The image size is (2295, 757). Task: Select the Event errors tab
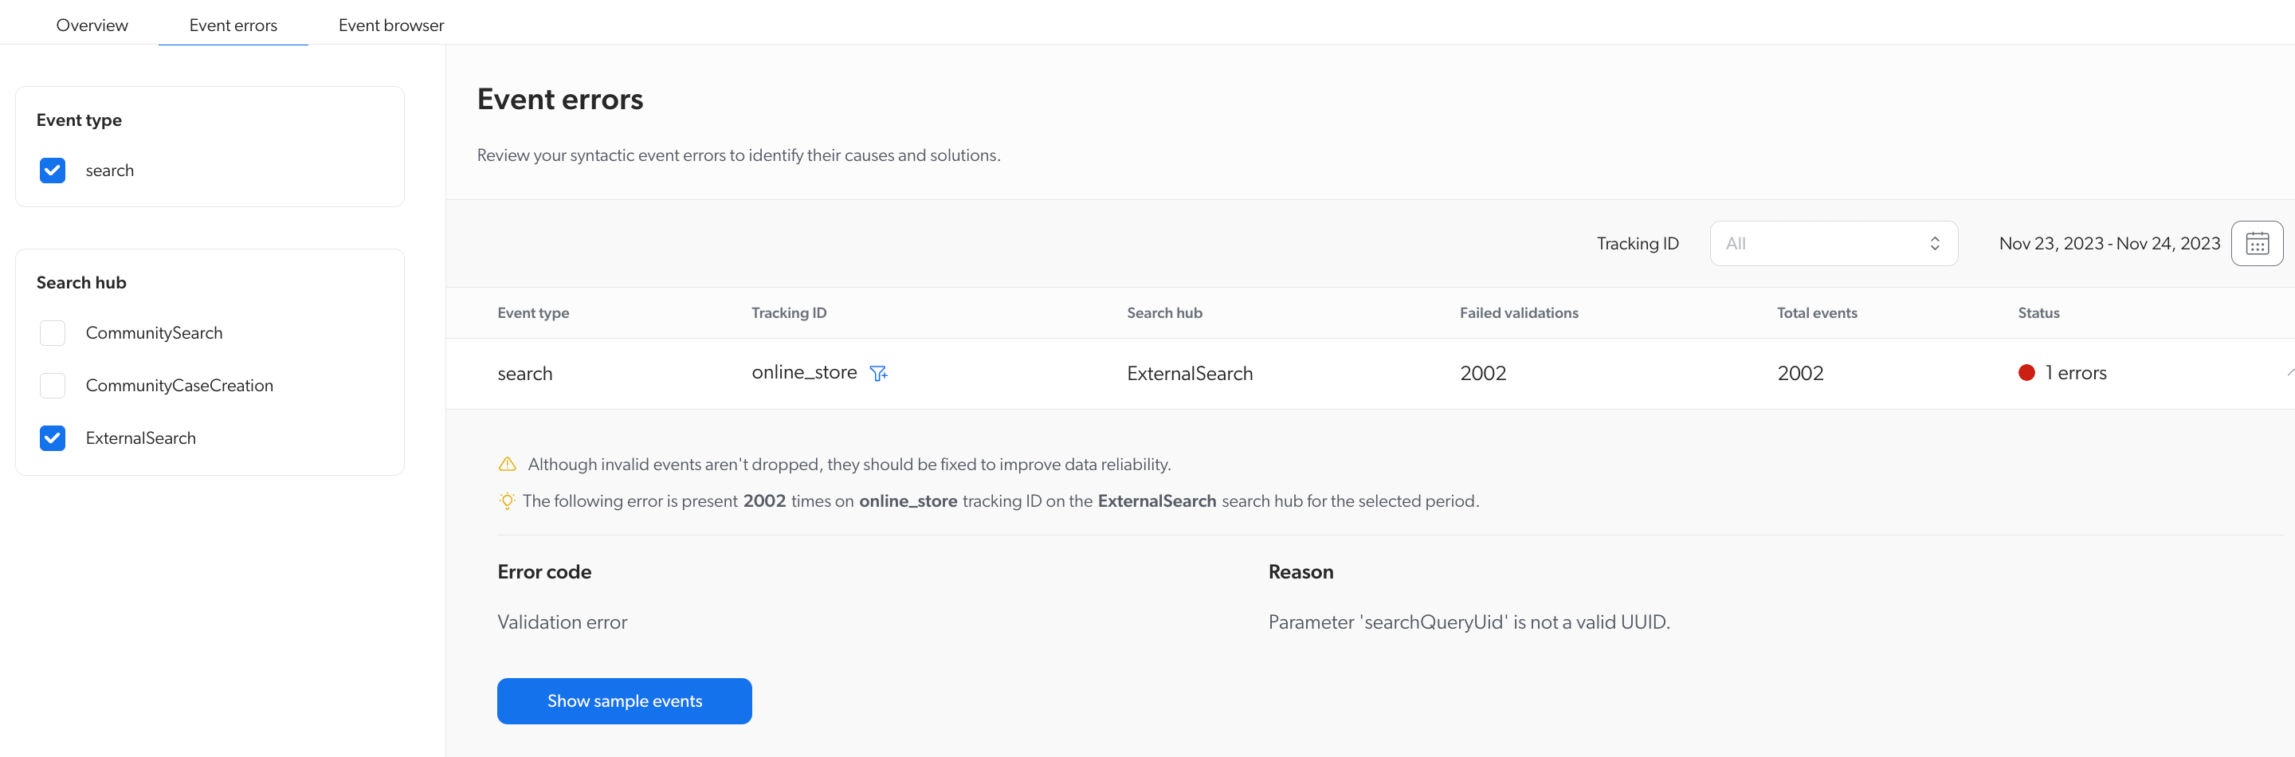pyautogui.click(x=233, y=24)
